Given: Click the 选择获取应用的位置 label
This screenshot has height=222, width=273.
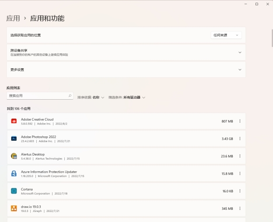Looking at the screenshot, I should pyautogui.click(x=25, y=35).
